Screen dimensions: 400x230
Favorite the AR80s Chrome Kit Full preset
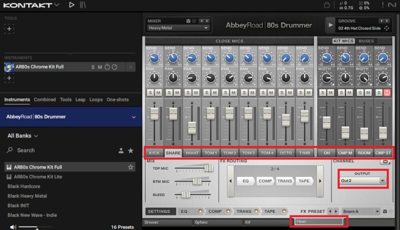(130, 167)
